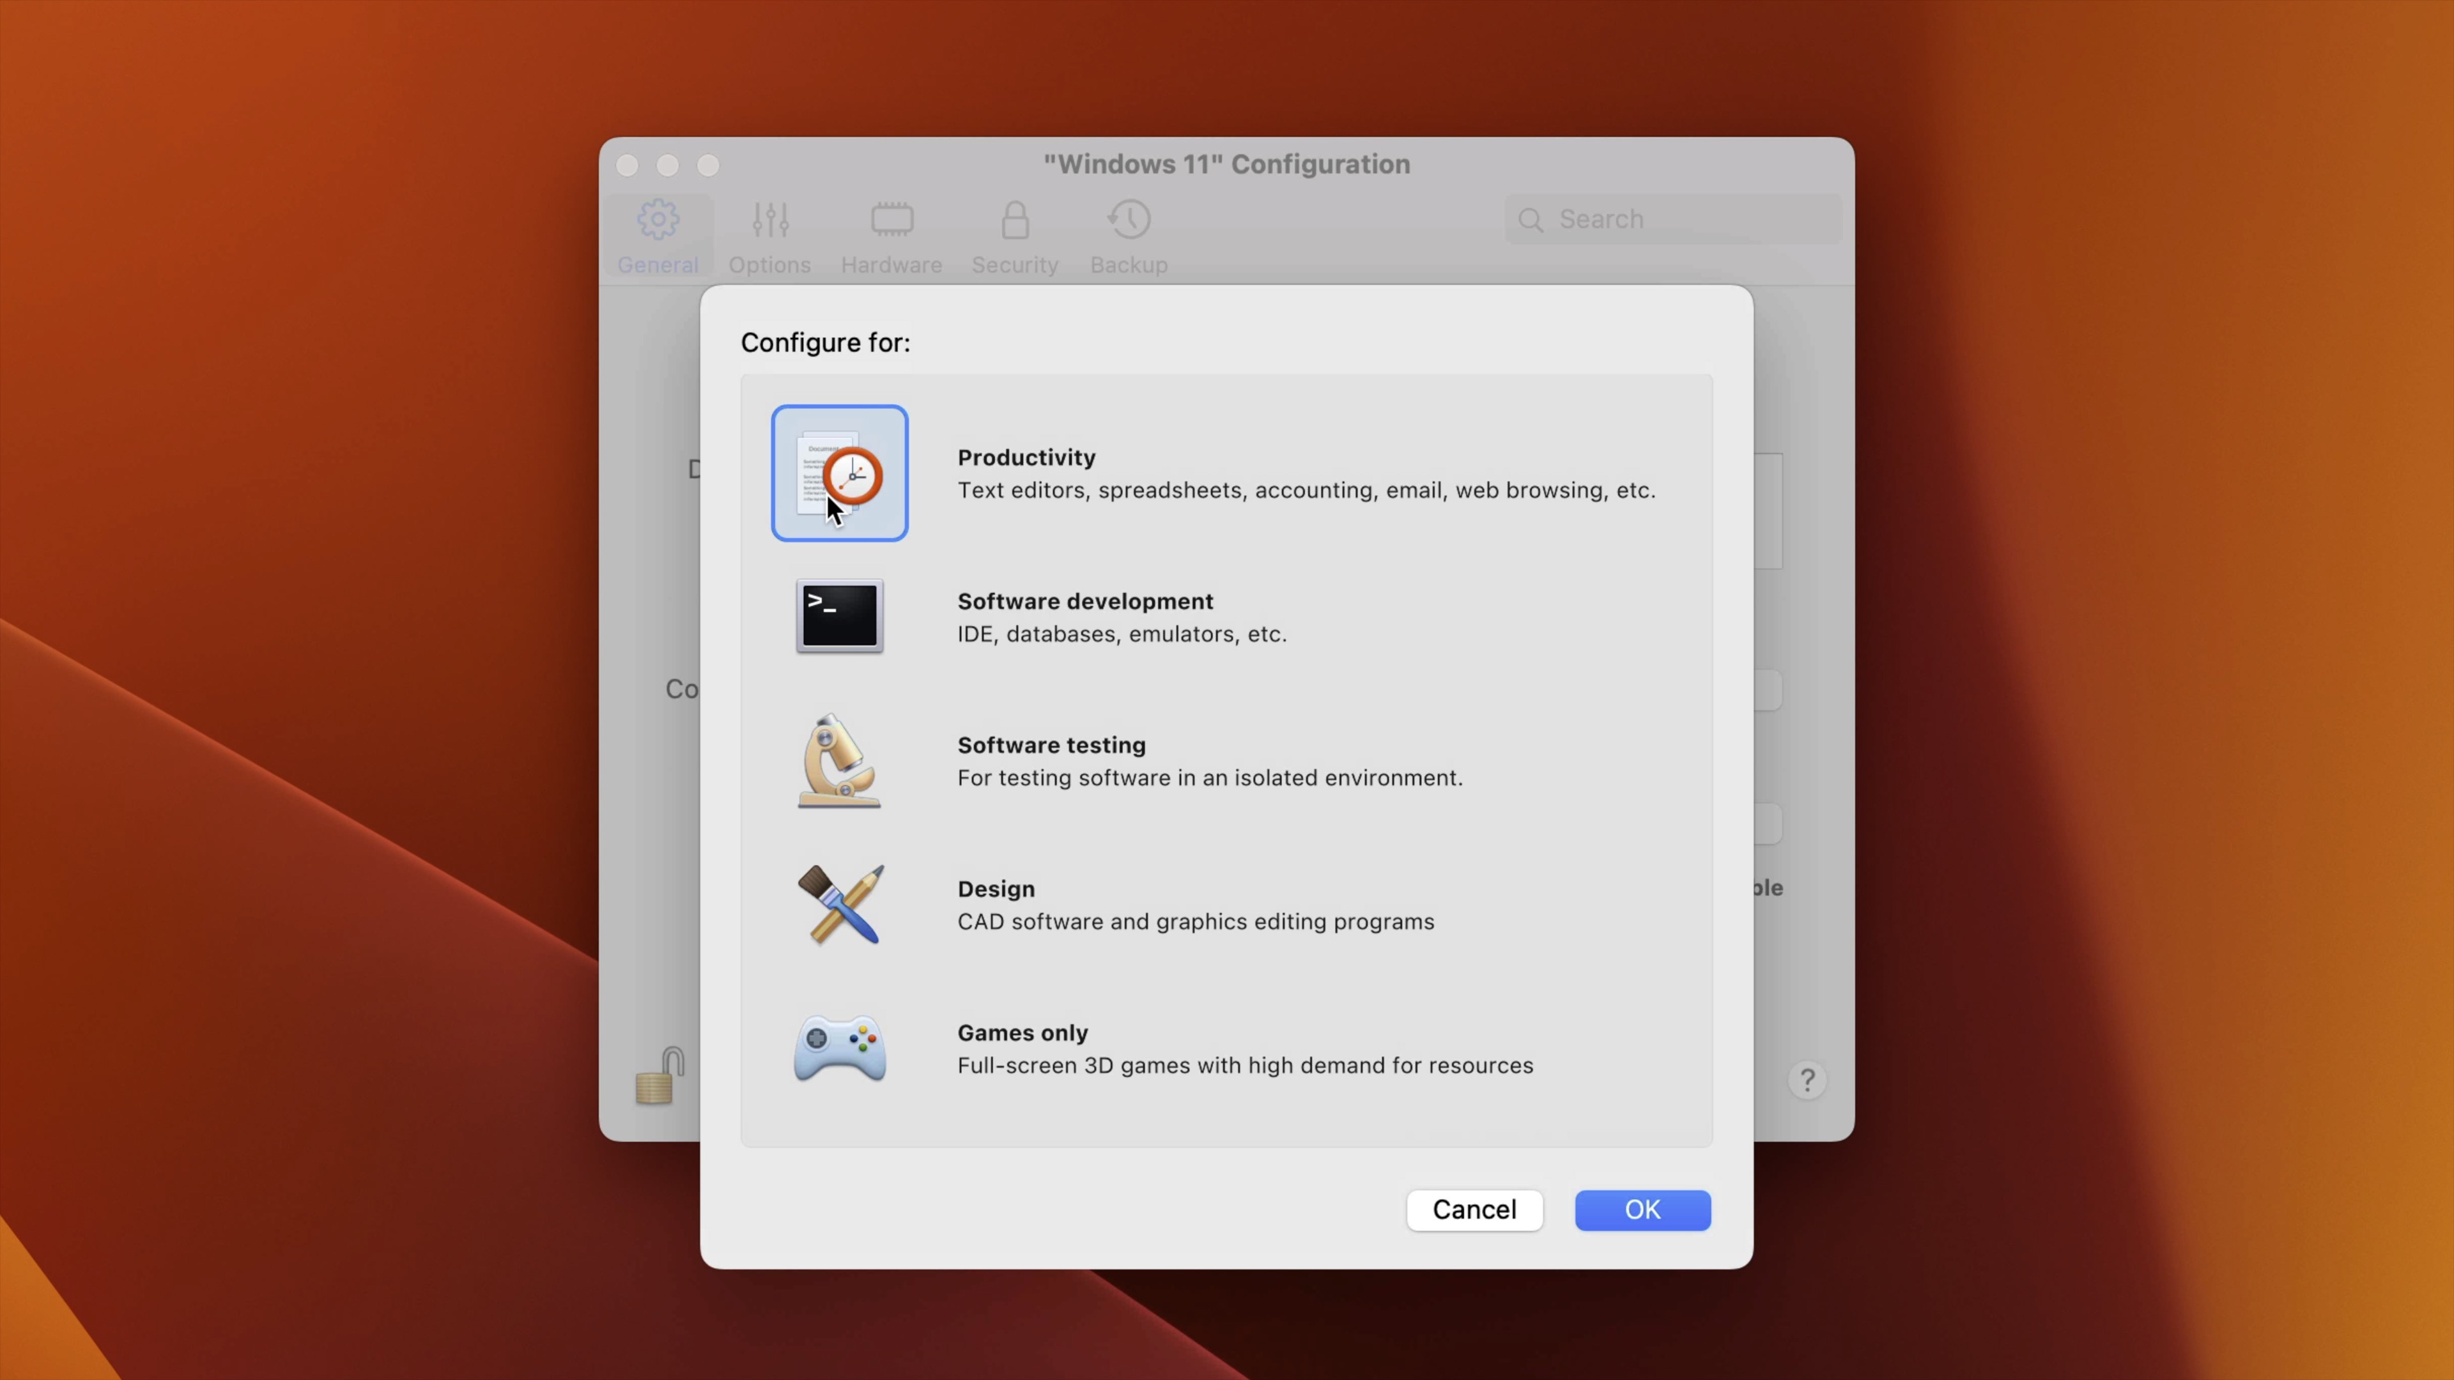
Task: Click the search magnifier icon
Action: pyautogui.click(x=1531, y=219)
